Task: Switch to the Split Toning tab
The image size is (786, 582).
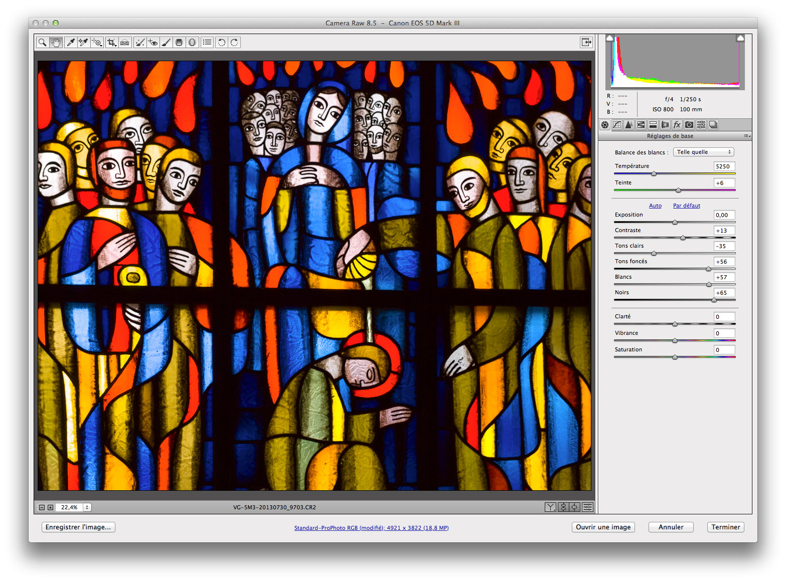Action: pos(653,125)
